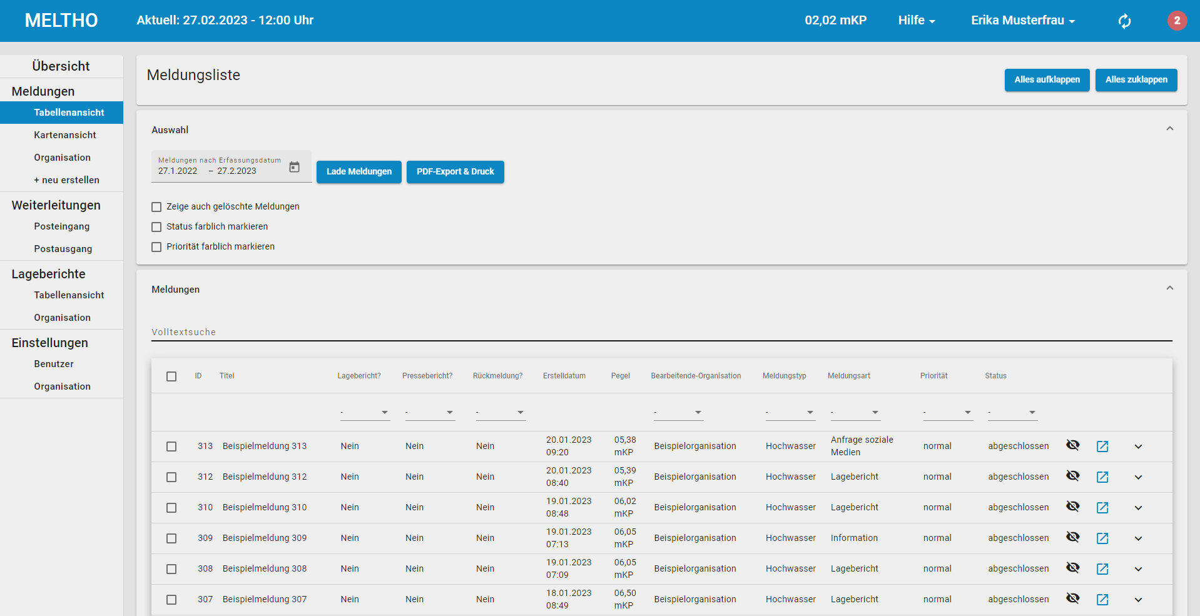
Task: Open the Hilfe menu
Action: click(x=916, y=21)
